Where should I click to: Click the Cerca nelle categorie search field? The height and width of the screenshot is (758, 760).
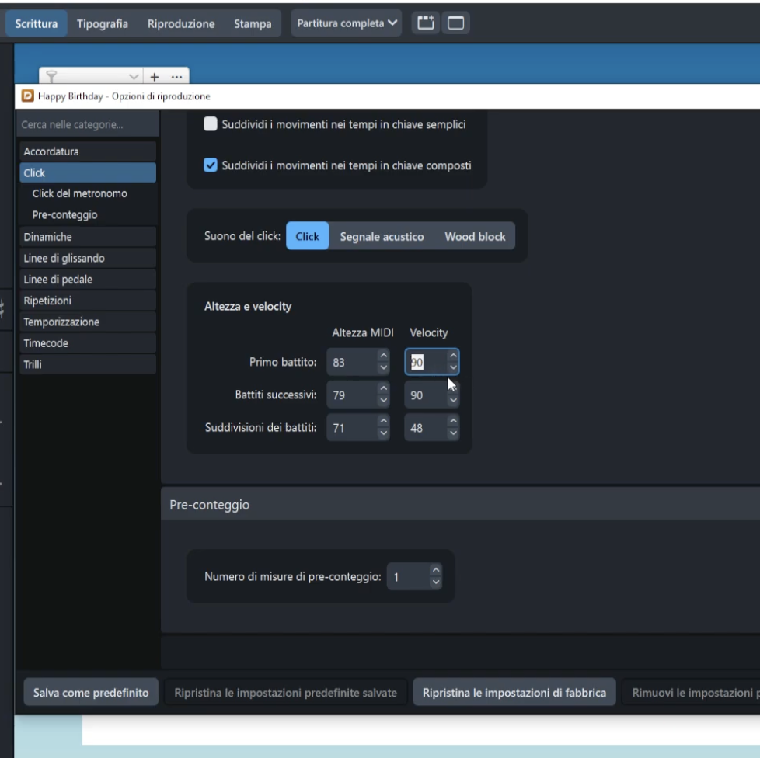tap(87, 124)
